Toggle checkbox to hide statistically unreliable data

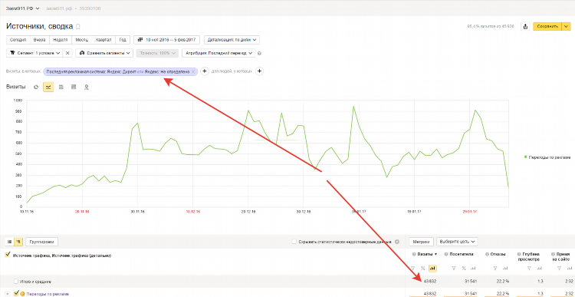[294, 242]
